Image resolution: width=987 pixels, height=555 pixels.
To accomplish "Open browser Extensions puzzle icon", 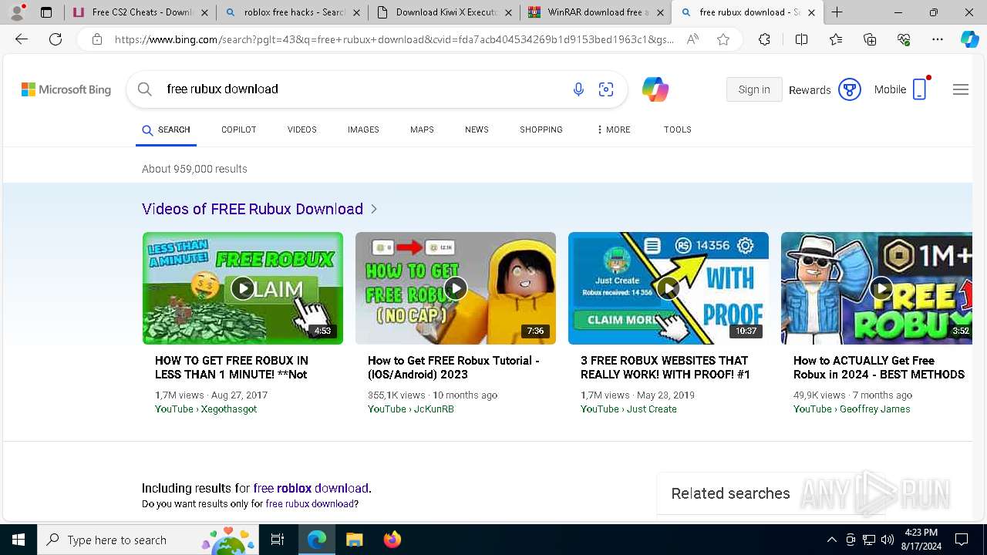I will (764, 39).
